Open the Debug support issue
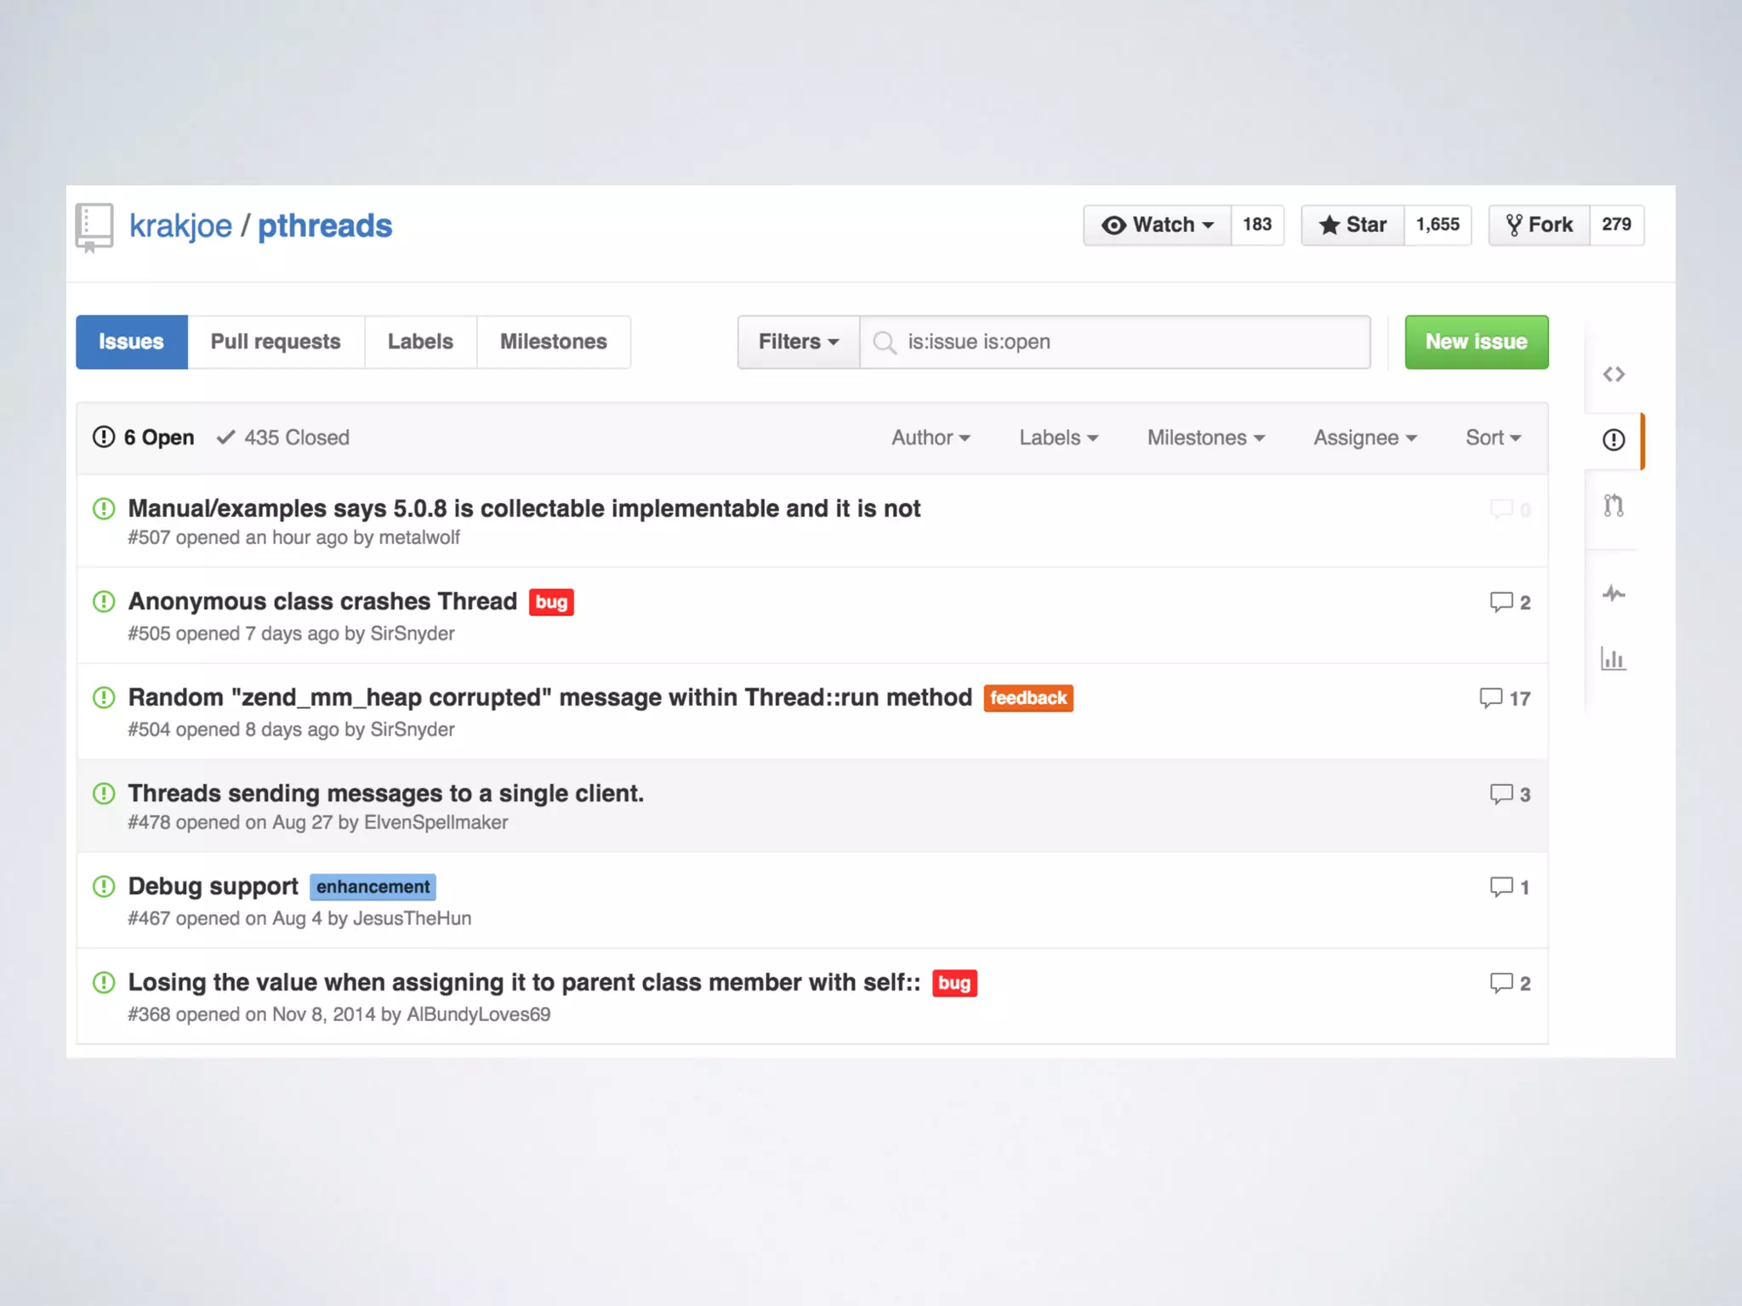Screen dimensions: 1742x1306 point(213,886)
